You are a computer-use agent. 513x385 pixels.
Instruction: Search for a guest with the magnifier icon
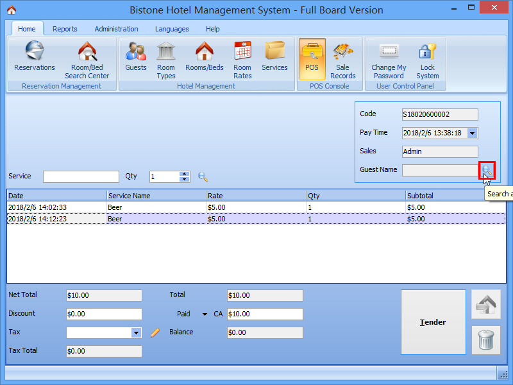click(487, 170)
